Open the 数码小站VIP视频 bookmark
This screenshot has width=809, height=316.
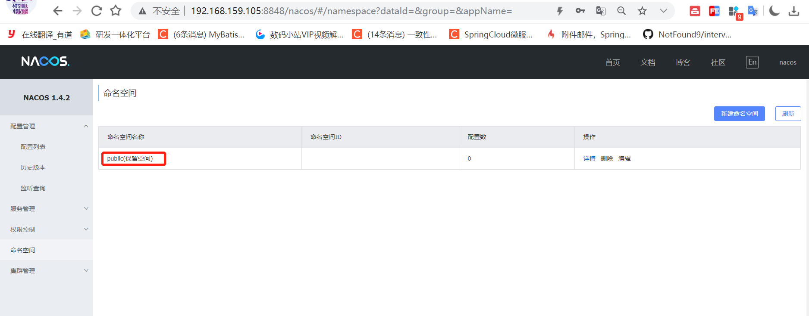click(x=299, y=34)
